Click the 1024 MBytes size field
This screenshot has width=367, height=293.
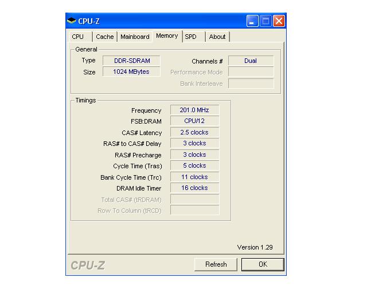[x=131, y=72]
